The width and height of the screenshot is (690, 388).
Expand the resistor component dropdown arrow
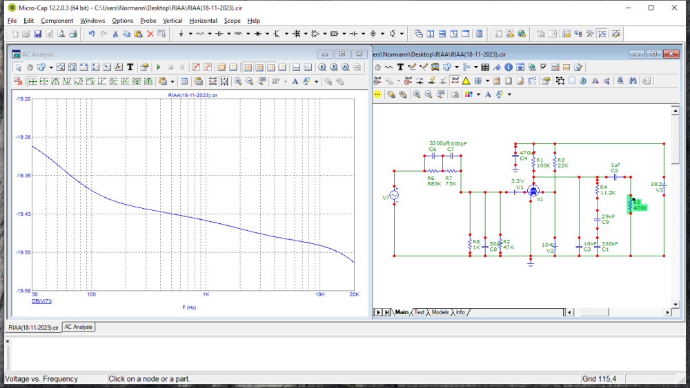pyautogui.click(x=211, y=33)
